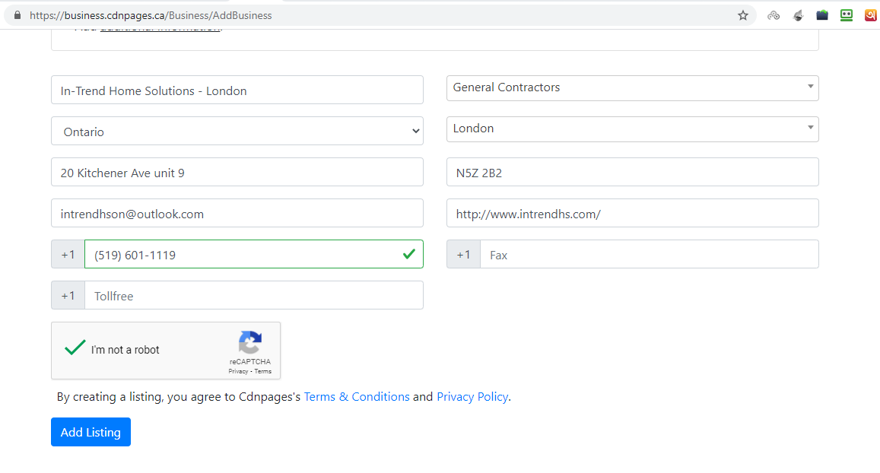The image size is (880, 473).
Task: Open the London city dropdown
Action: [x=633, y=129]
